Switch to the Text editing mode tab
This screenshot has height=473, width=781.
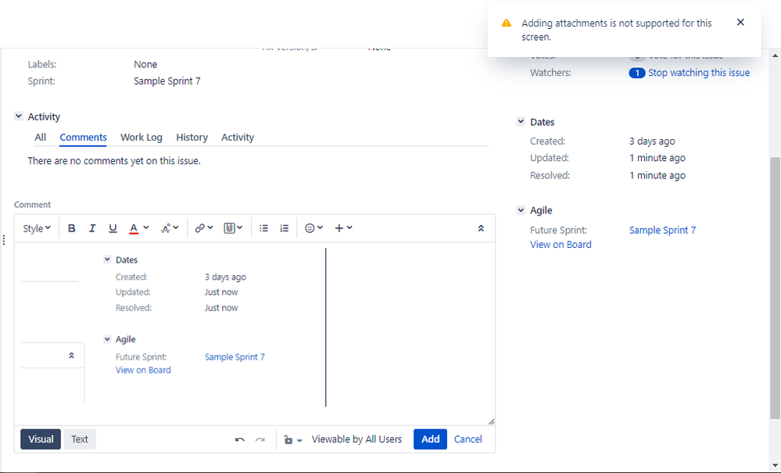click(x=79, y=439)
